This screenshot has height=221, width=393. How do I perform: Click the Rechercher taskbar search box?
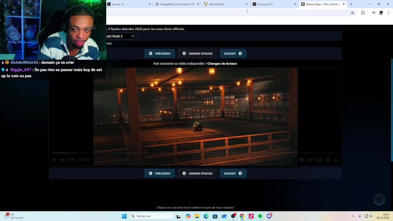(152, 216)
